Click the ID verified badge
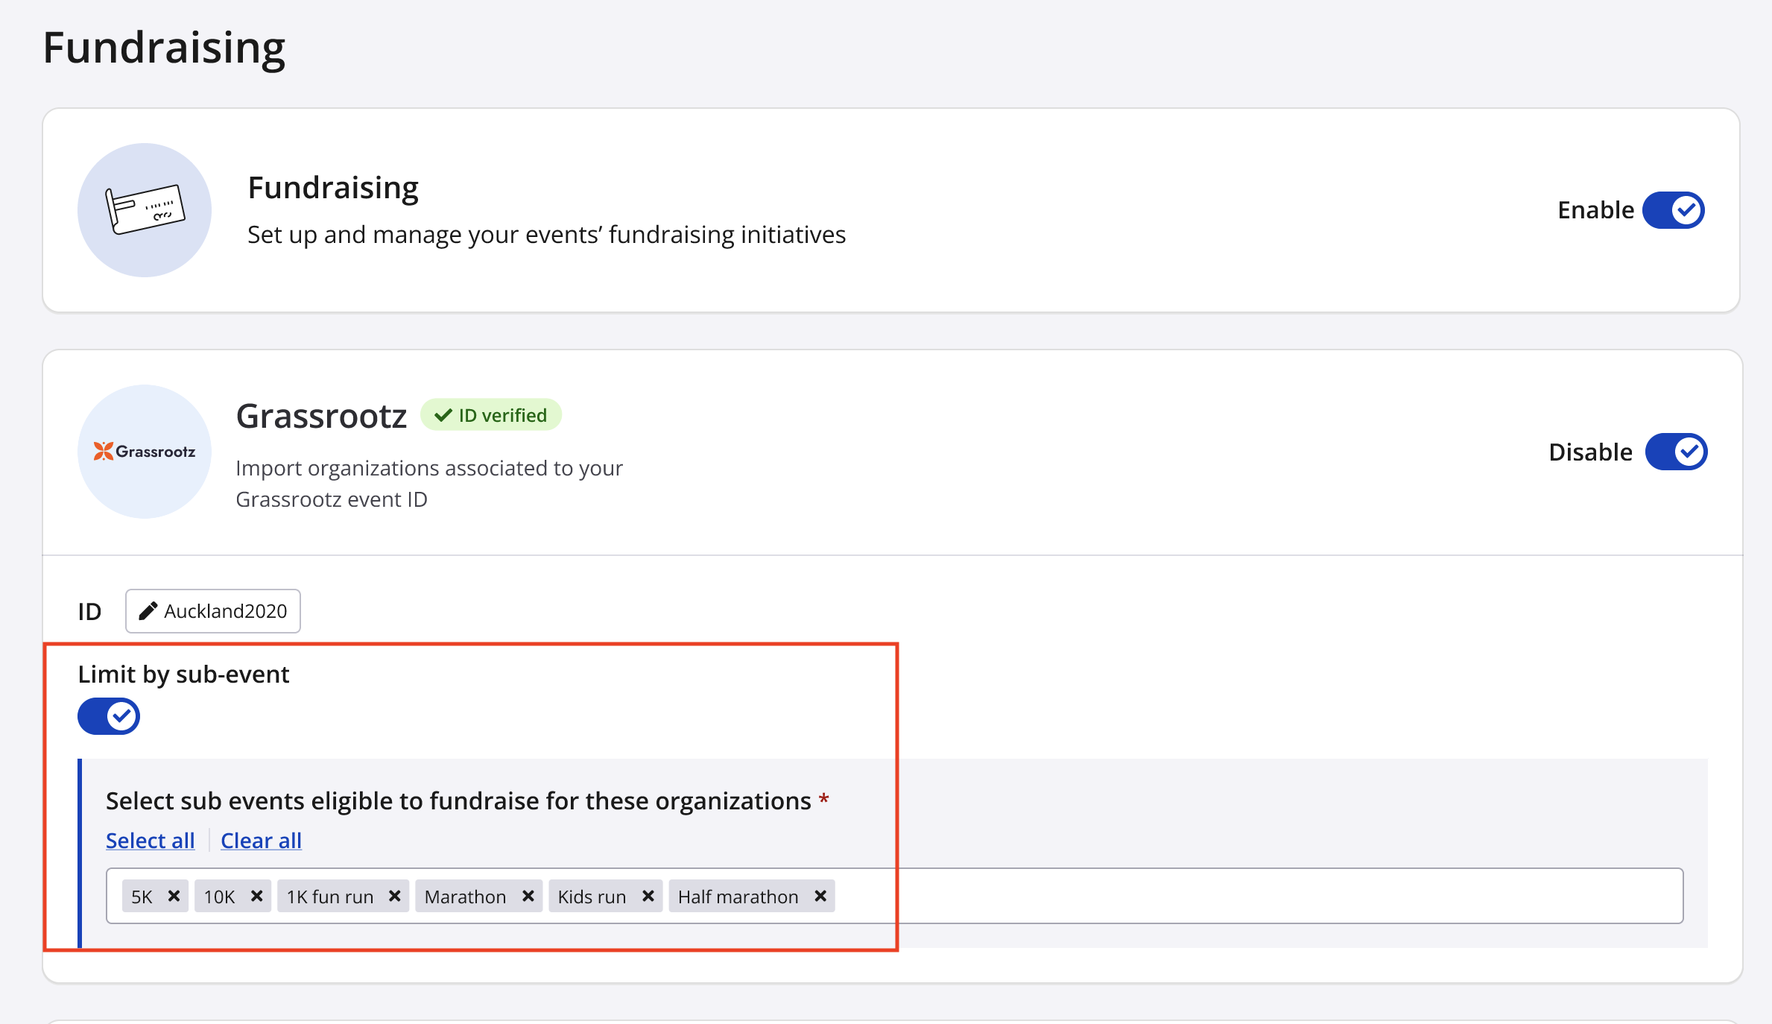1772x1024 pixels. [x=491, y=415]
